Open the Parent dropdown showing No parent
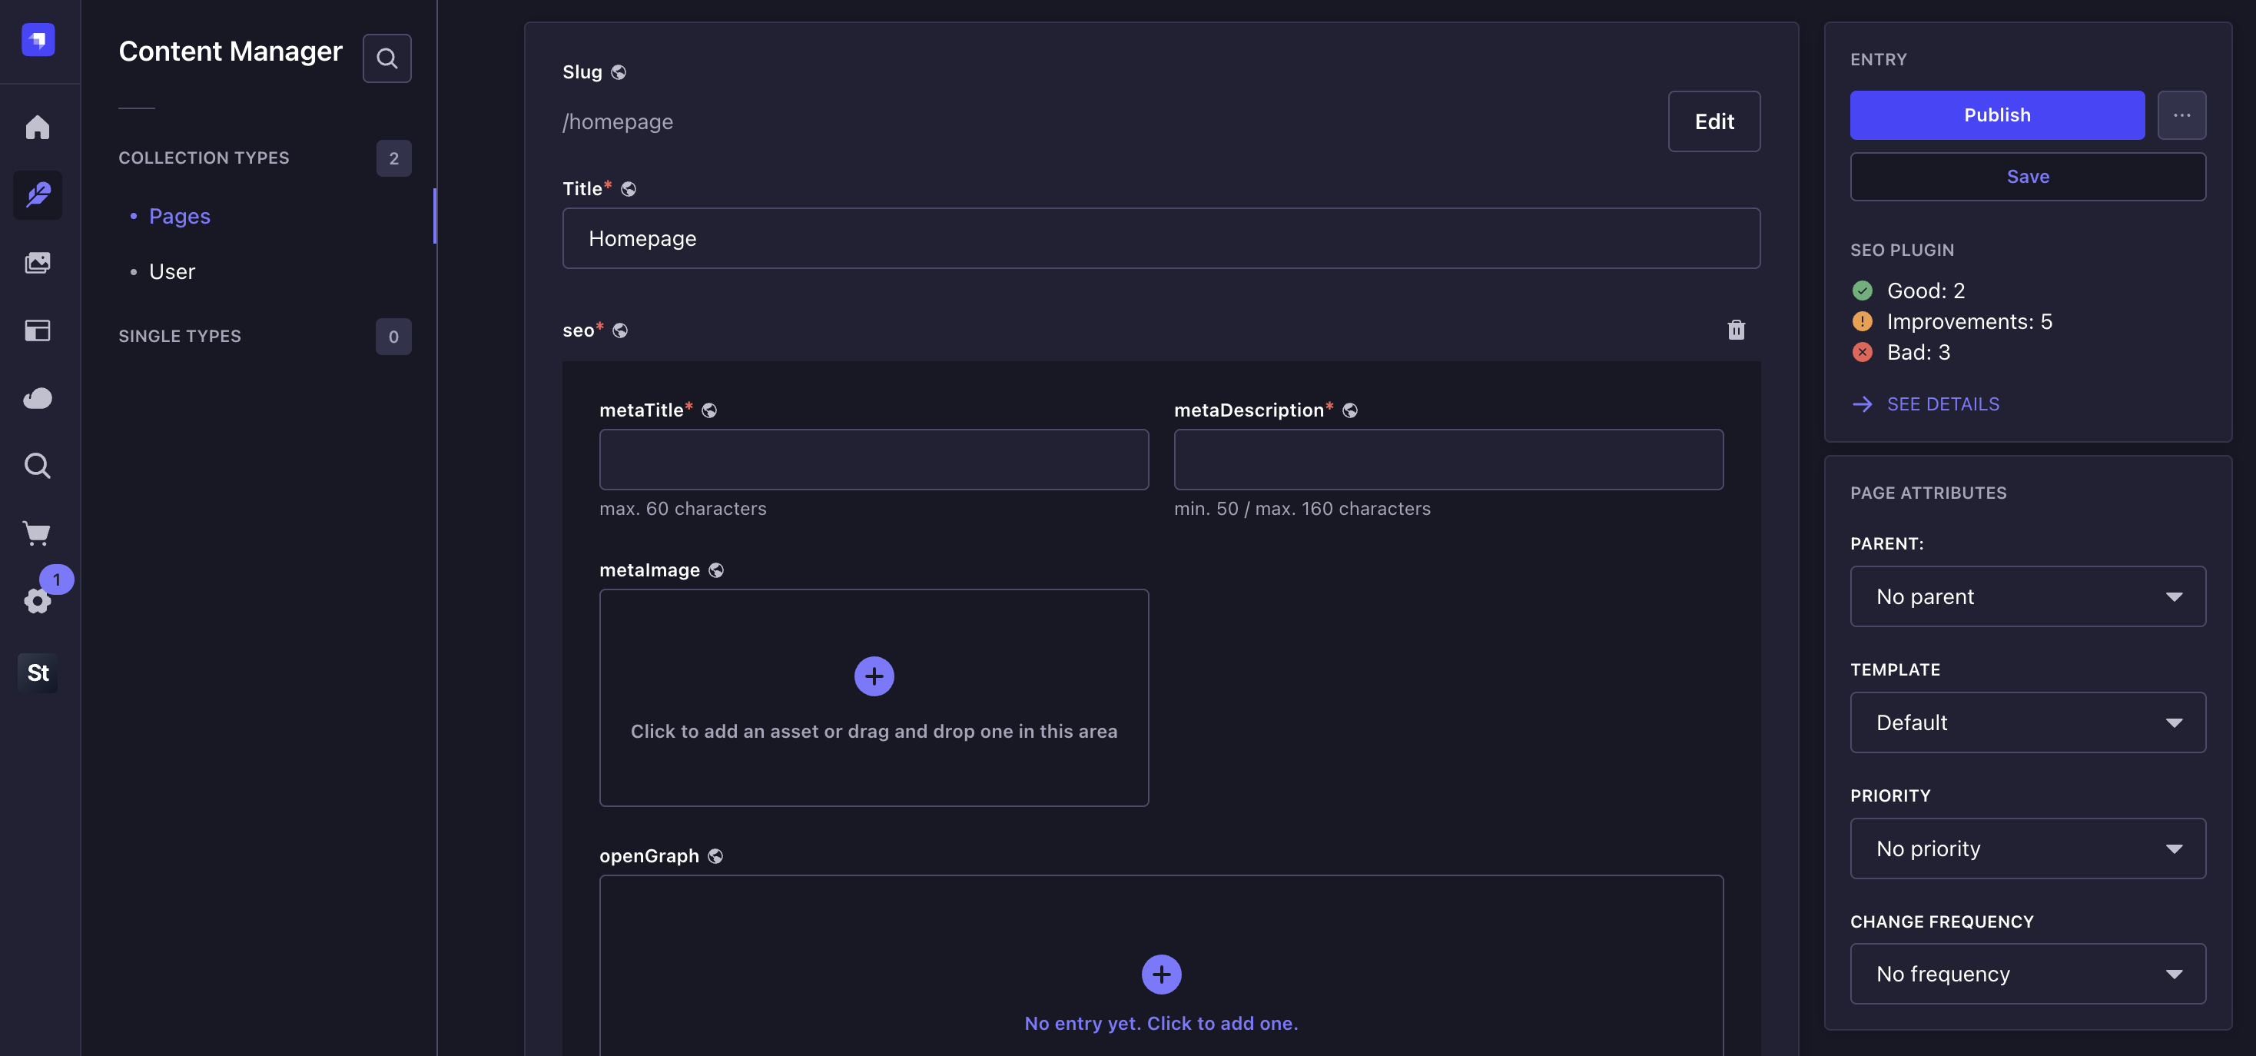Image resolution: width=2256 pixels, height=1056 pixels. (x=2026, y=596)
